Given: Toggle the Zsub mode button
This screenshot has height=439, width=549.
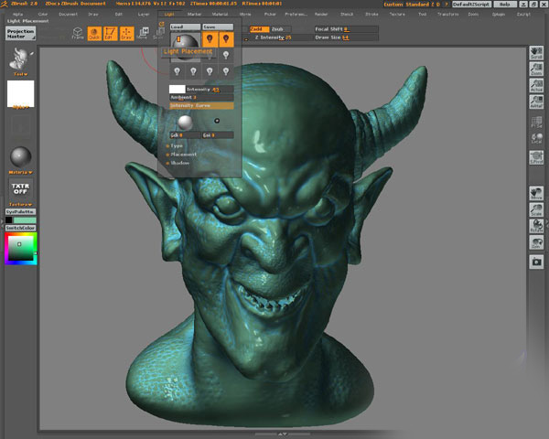Looking at the screenshot, I should (279, 29).
